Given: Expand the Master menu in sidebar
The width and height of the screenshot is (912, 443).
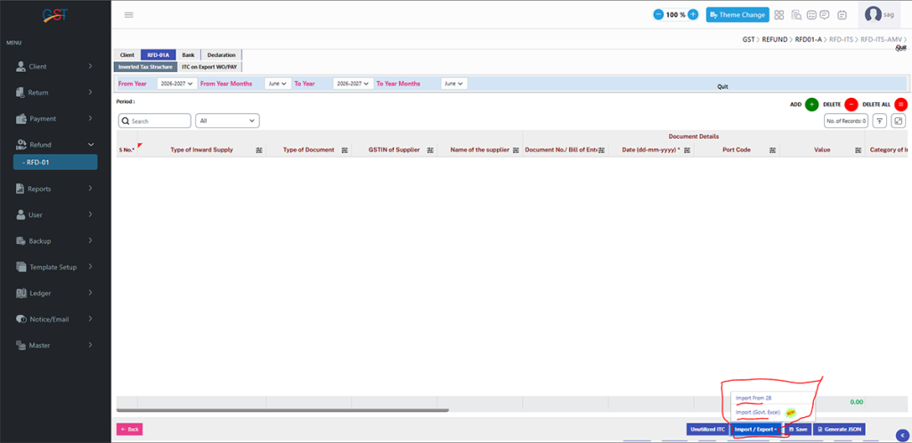Looking at the screenshot, I should (x=54, y=345).
